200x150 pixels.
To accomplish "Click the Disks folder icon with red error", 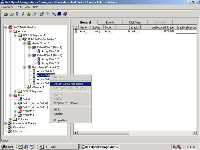I will (x=15, y=95).
